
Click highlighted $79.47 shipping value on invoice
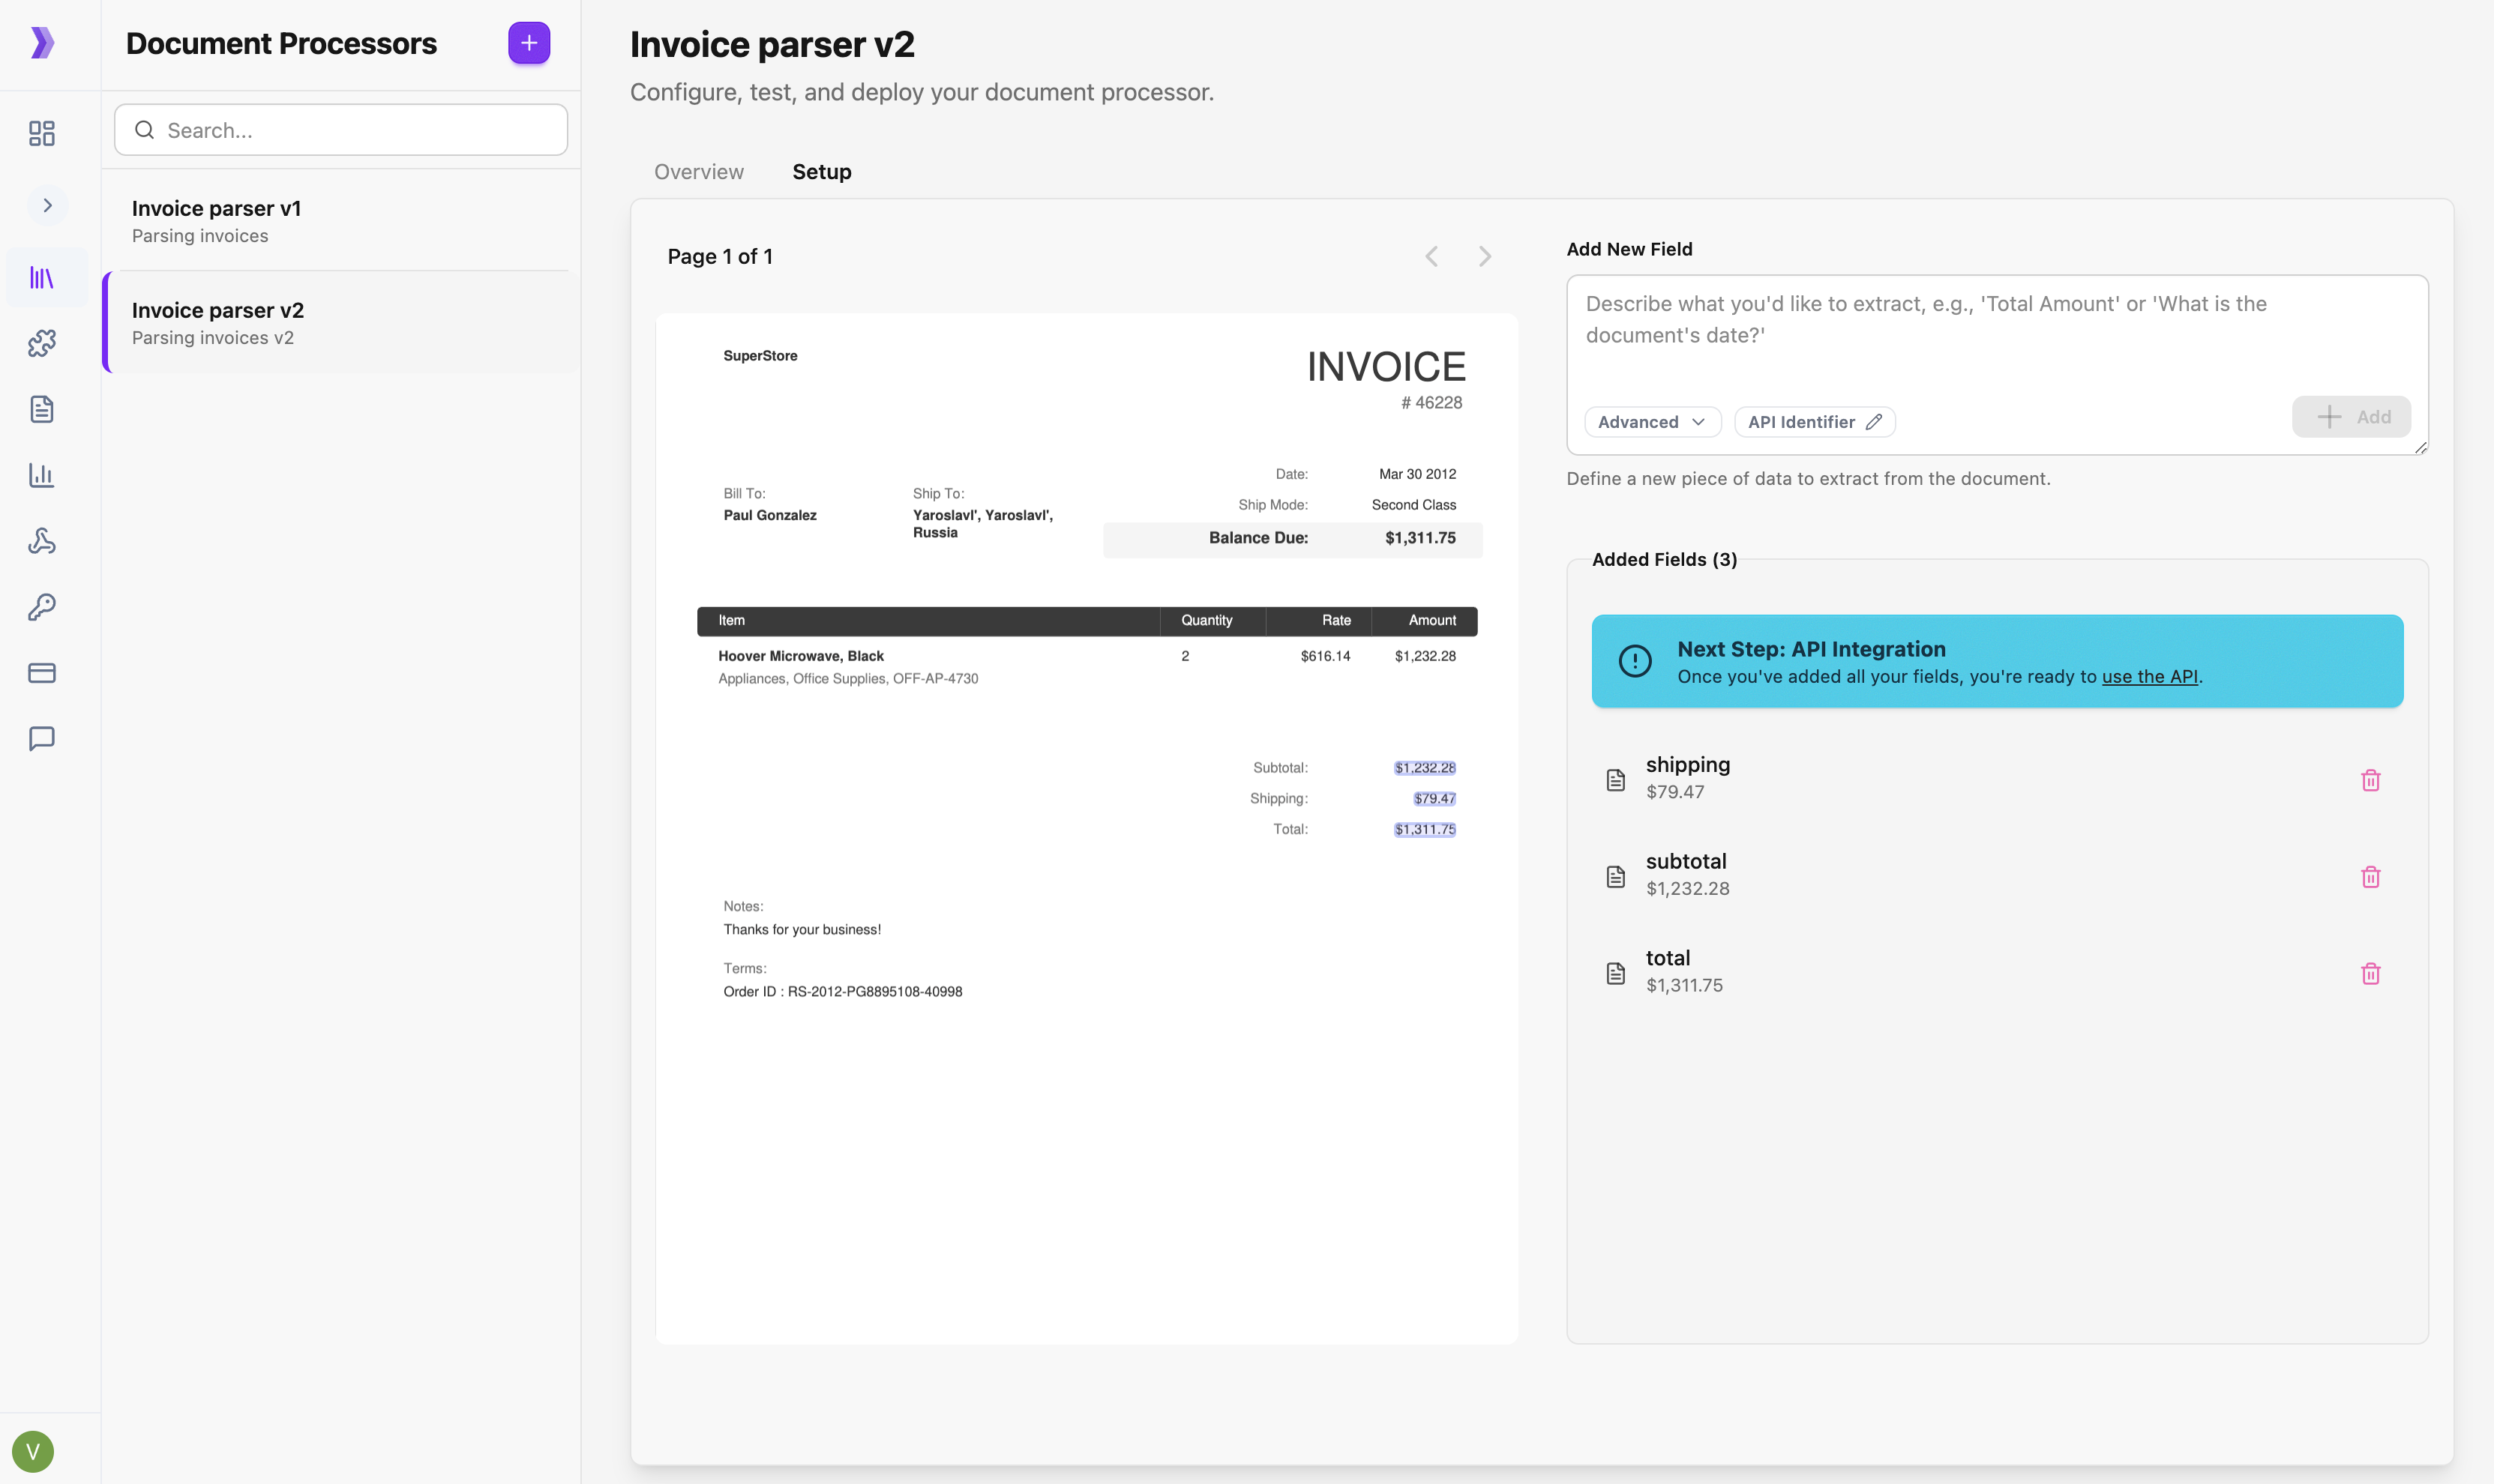1434,799
